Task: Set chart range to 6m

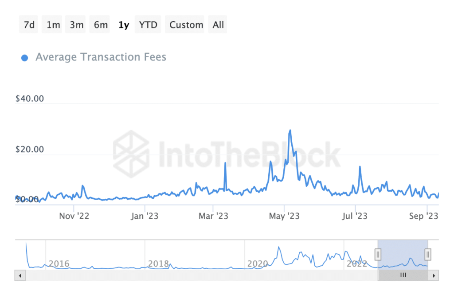Action: coord(101,25)
